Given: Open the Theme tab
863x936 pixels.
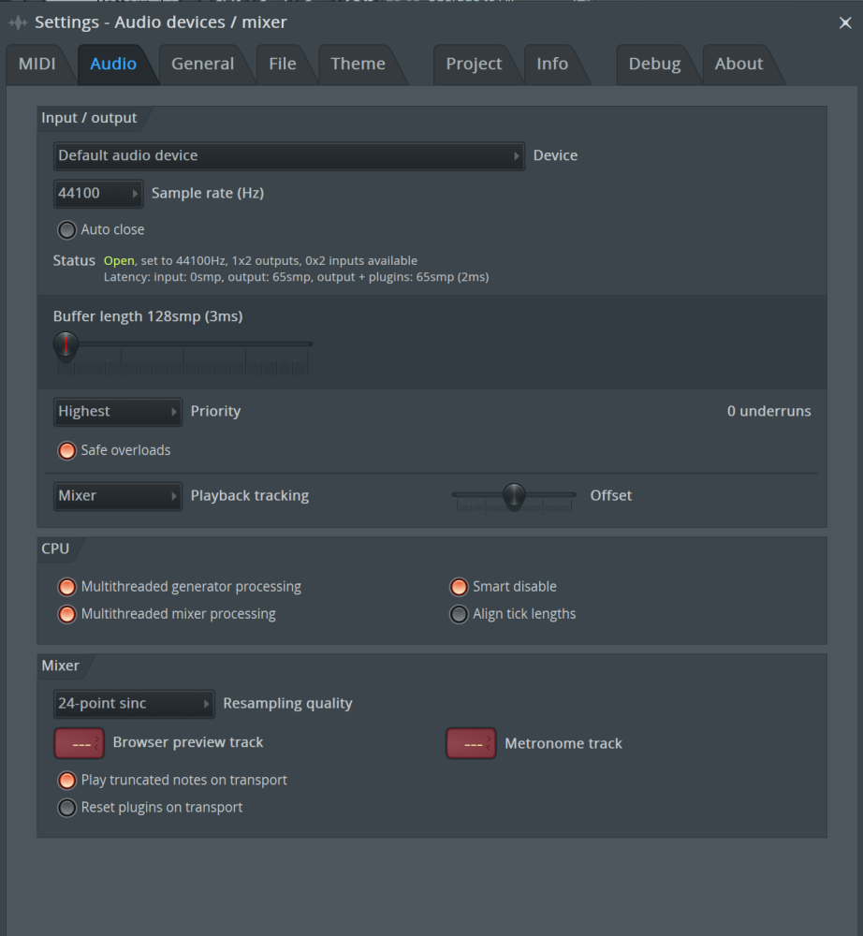Looking at the screenshot, I should coord(358,64).
